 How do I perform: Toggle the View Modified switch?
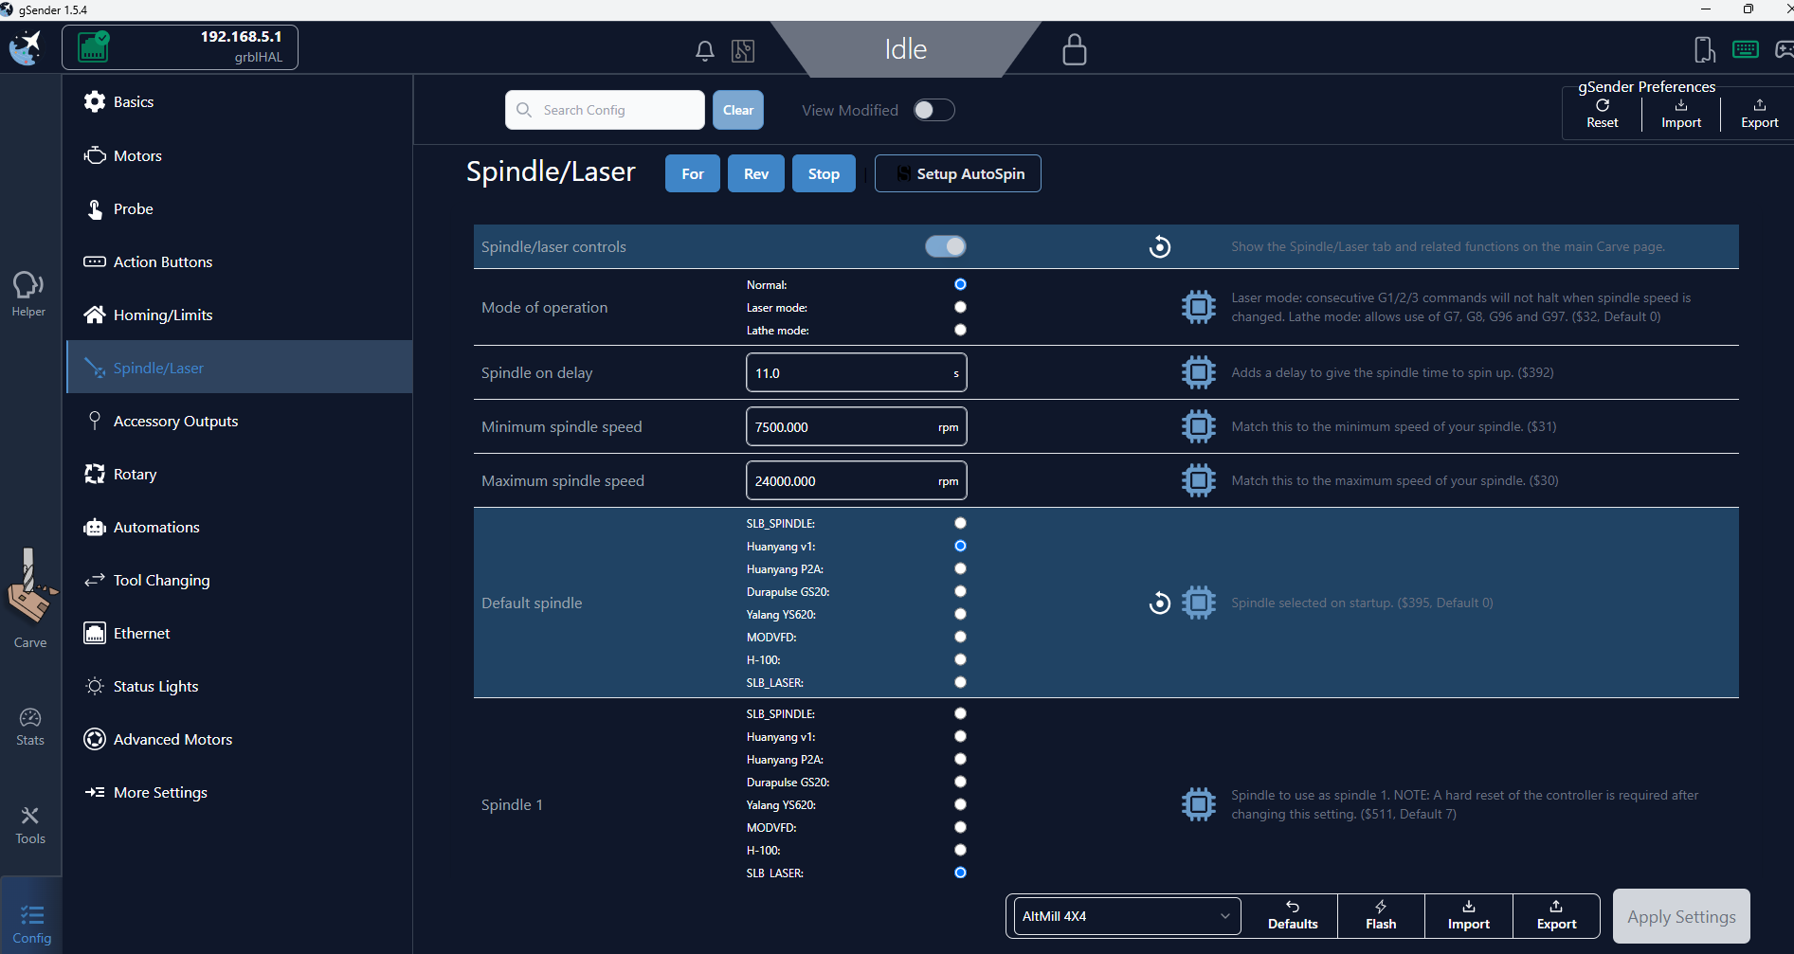[933, 110]
